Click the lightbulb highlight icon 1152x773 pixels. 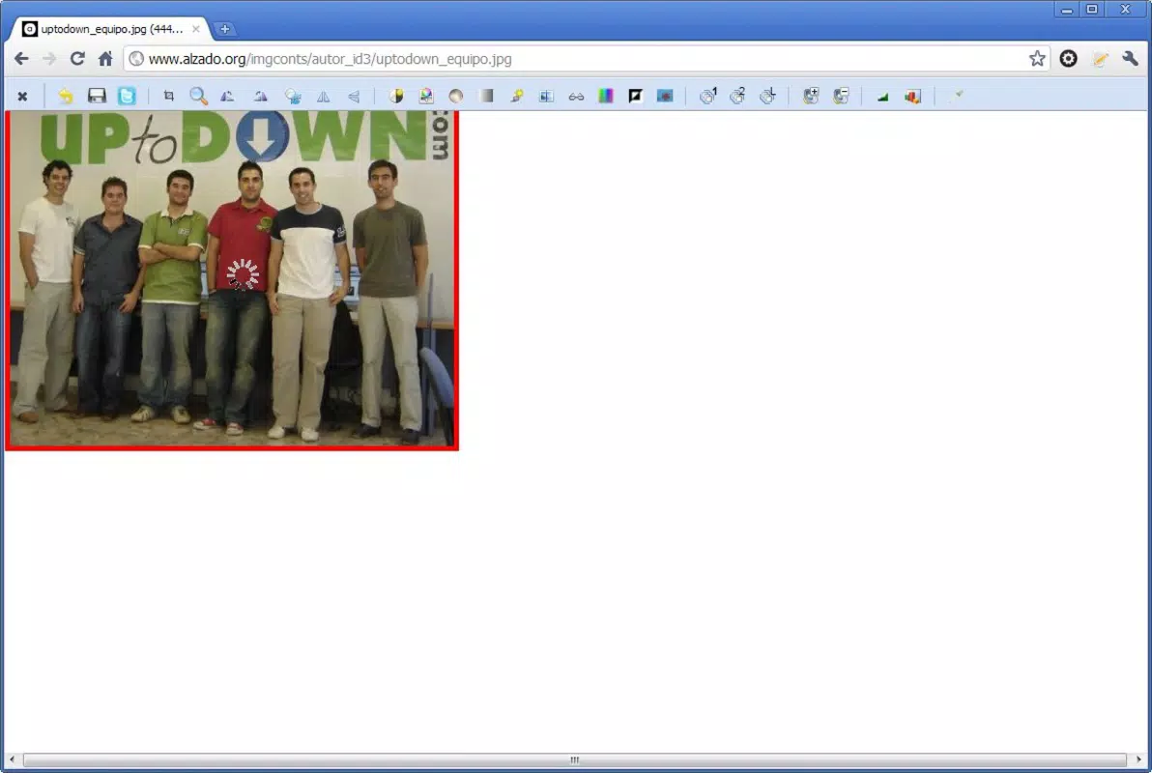(x=517, y=96)
